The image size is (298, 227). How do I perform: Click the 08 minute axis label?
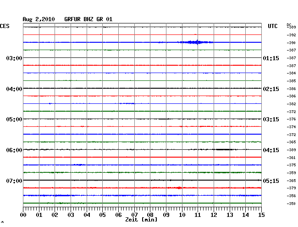150,215
